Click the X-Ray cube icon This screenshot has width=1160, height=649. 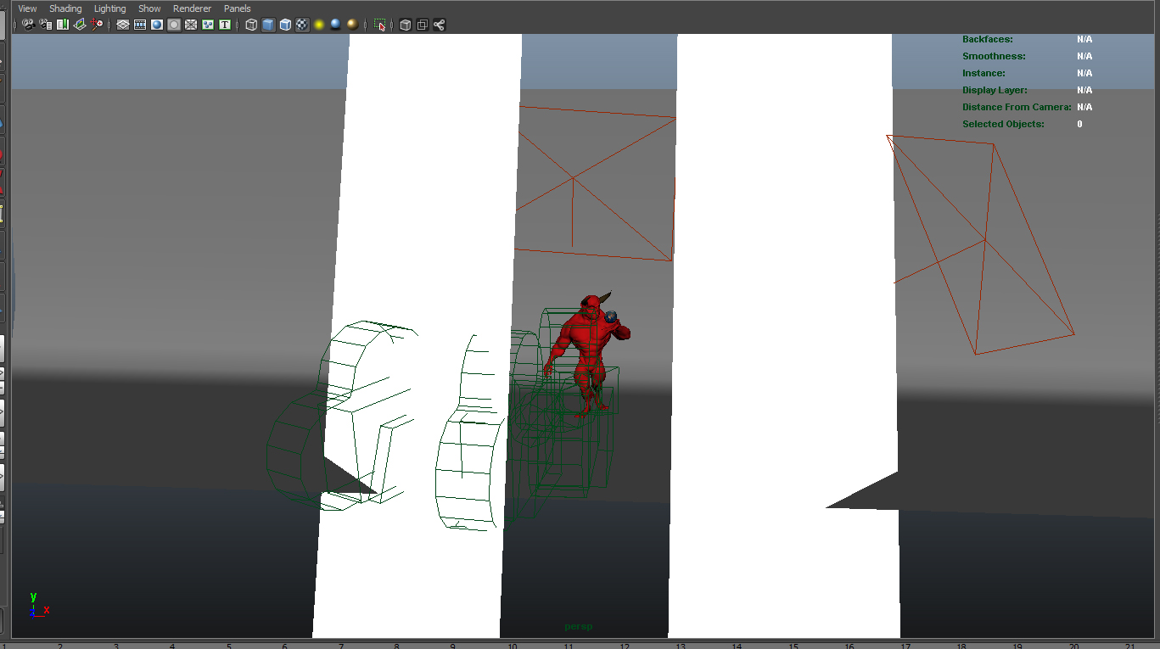[x=405, y=25]
